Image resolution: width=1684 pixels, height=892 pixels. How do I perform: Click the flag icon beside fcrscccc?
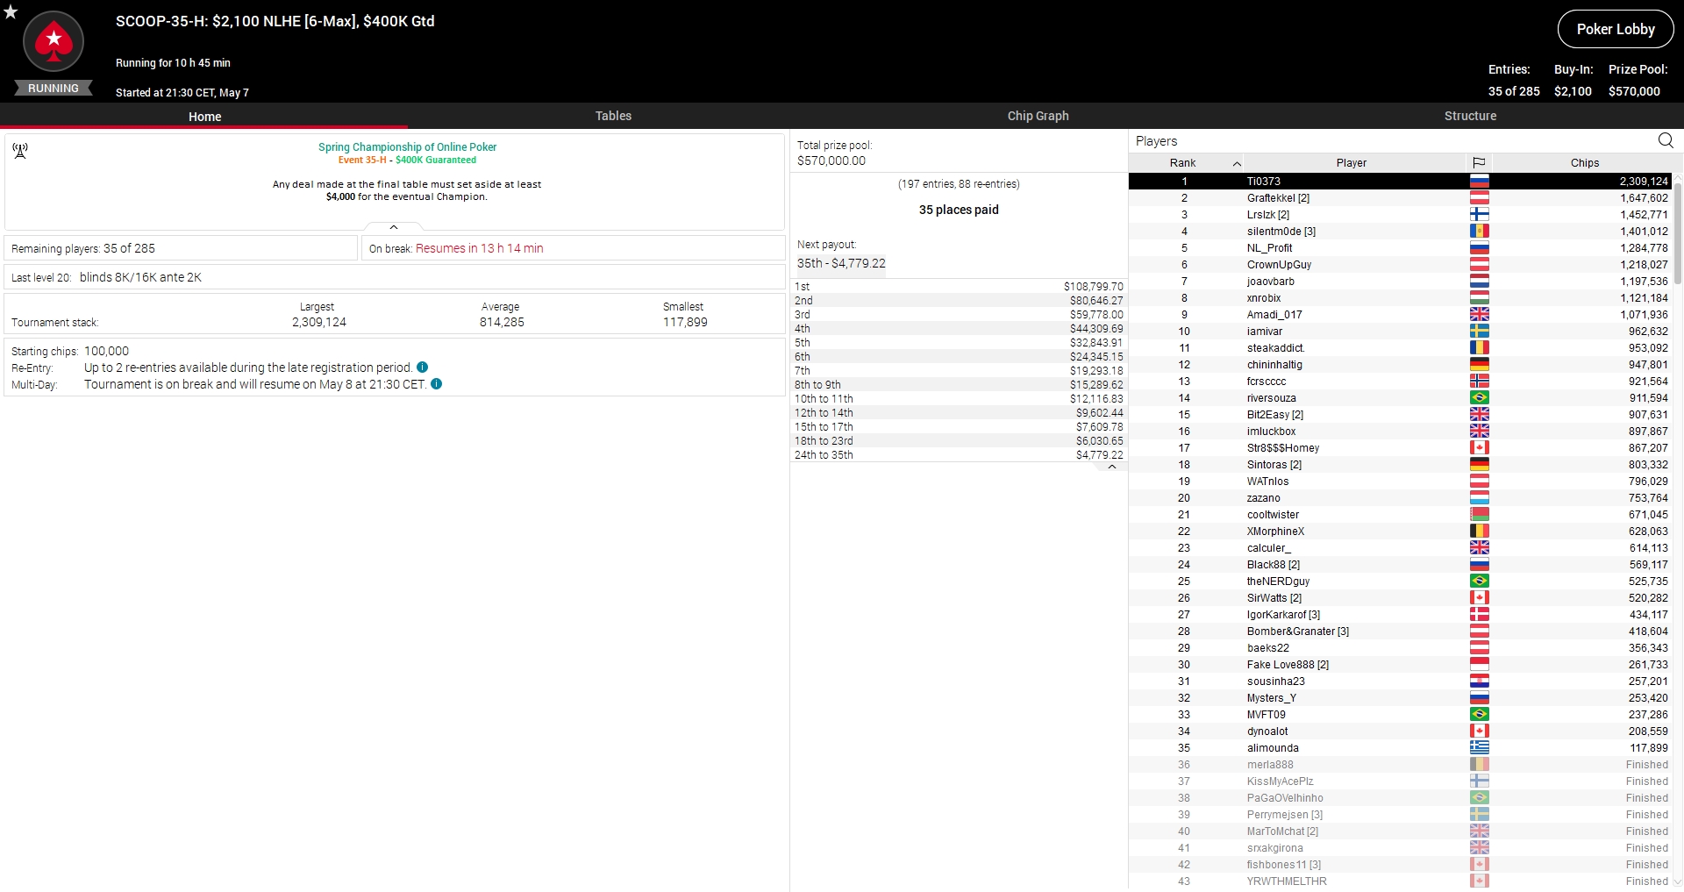(1479, 382)
